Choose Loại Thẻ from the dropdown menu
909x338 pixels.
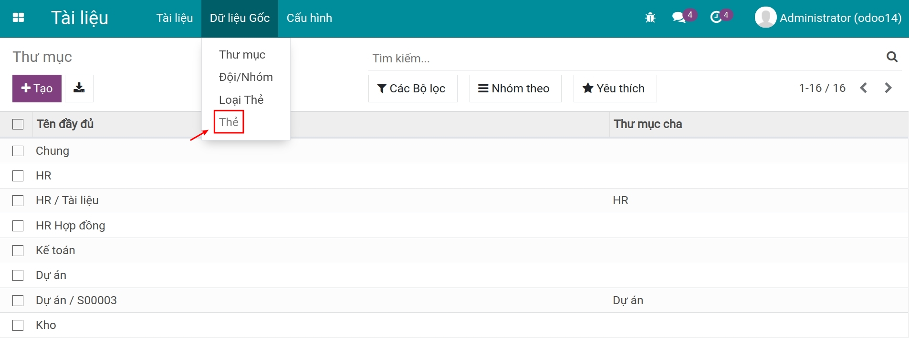coord(241,99)
